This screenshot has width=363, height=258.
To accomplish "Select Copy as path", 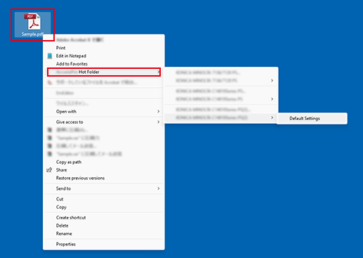I will point(104,162).
